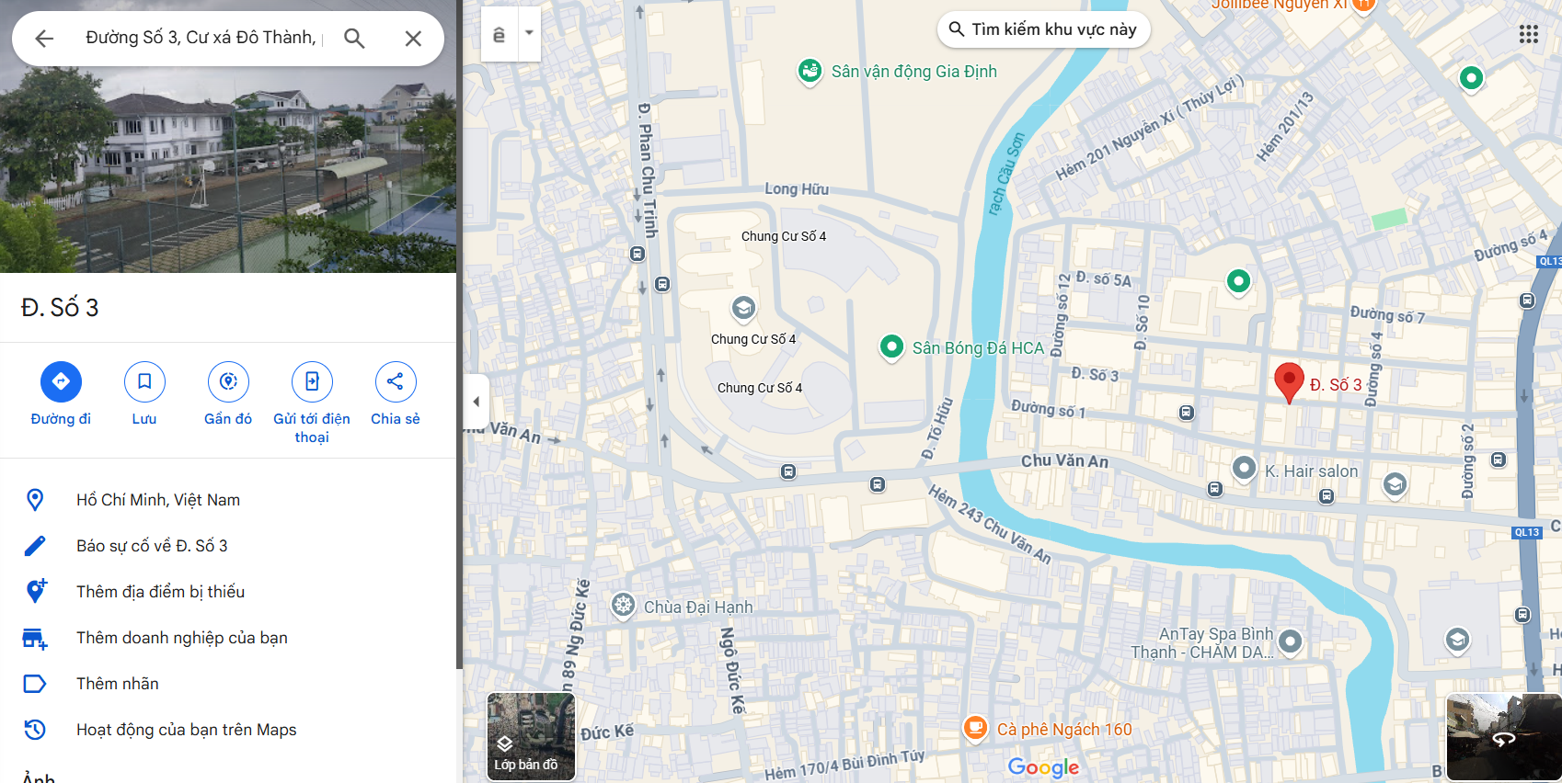This screenshot has height=783, width=1562.
Task: Click the back arrow in search box
Action: click(x=44, y=39)
